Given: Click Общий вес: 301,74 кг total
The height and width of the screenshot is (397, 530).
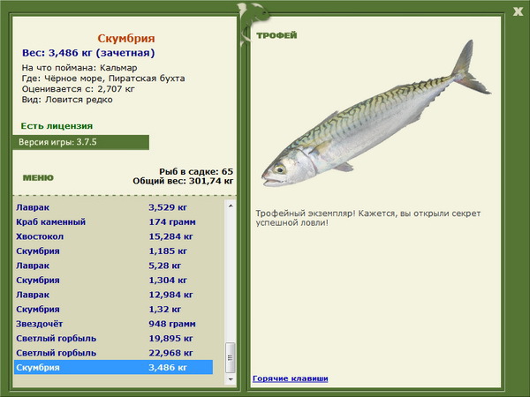Looking at the screenshot, I should [x=183, y=181].
